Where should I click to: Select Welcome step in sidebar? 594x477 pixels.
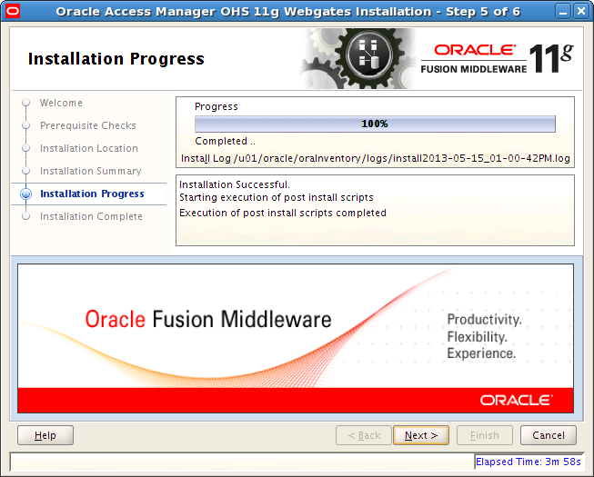point(61,103)
